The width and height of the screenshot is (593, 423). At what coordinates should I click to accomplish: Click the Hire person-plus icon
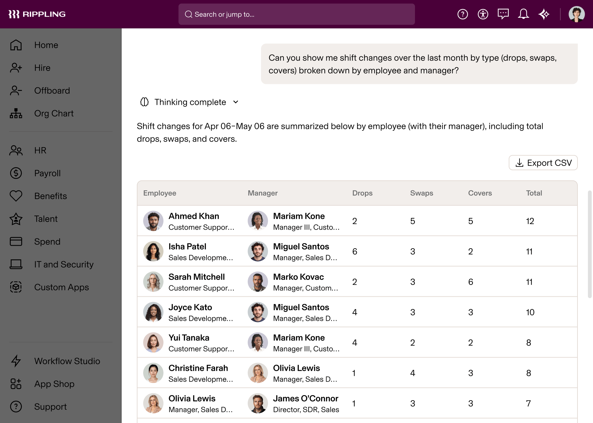pos(16,68)
